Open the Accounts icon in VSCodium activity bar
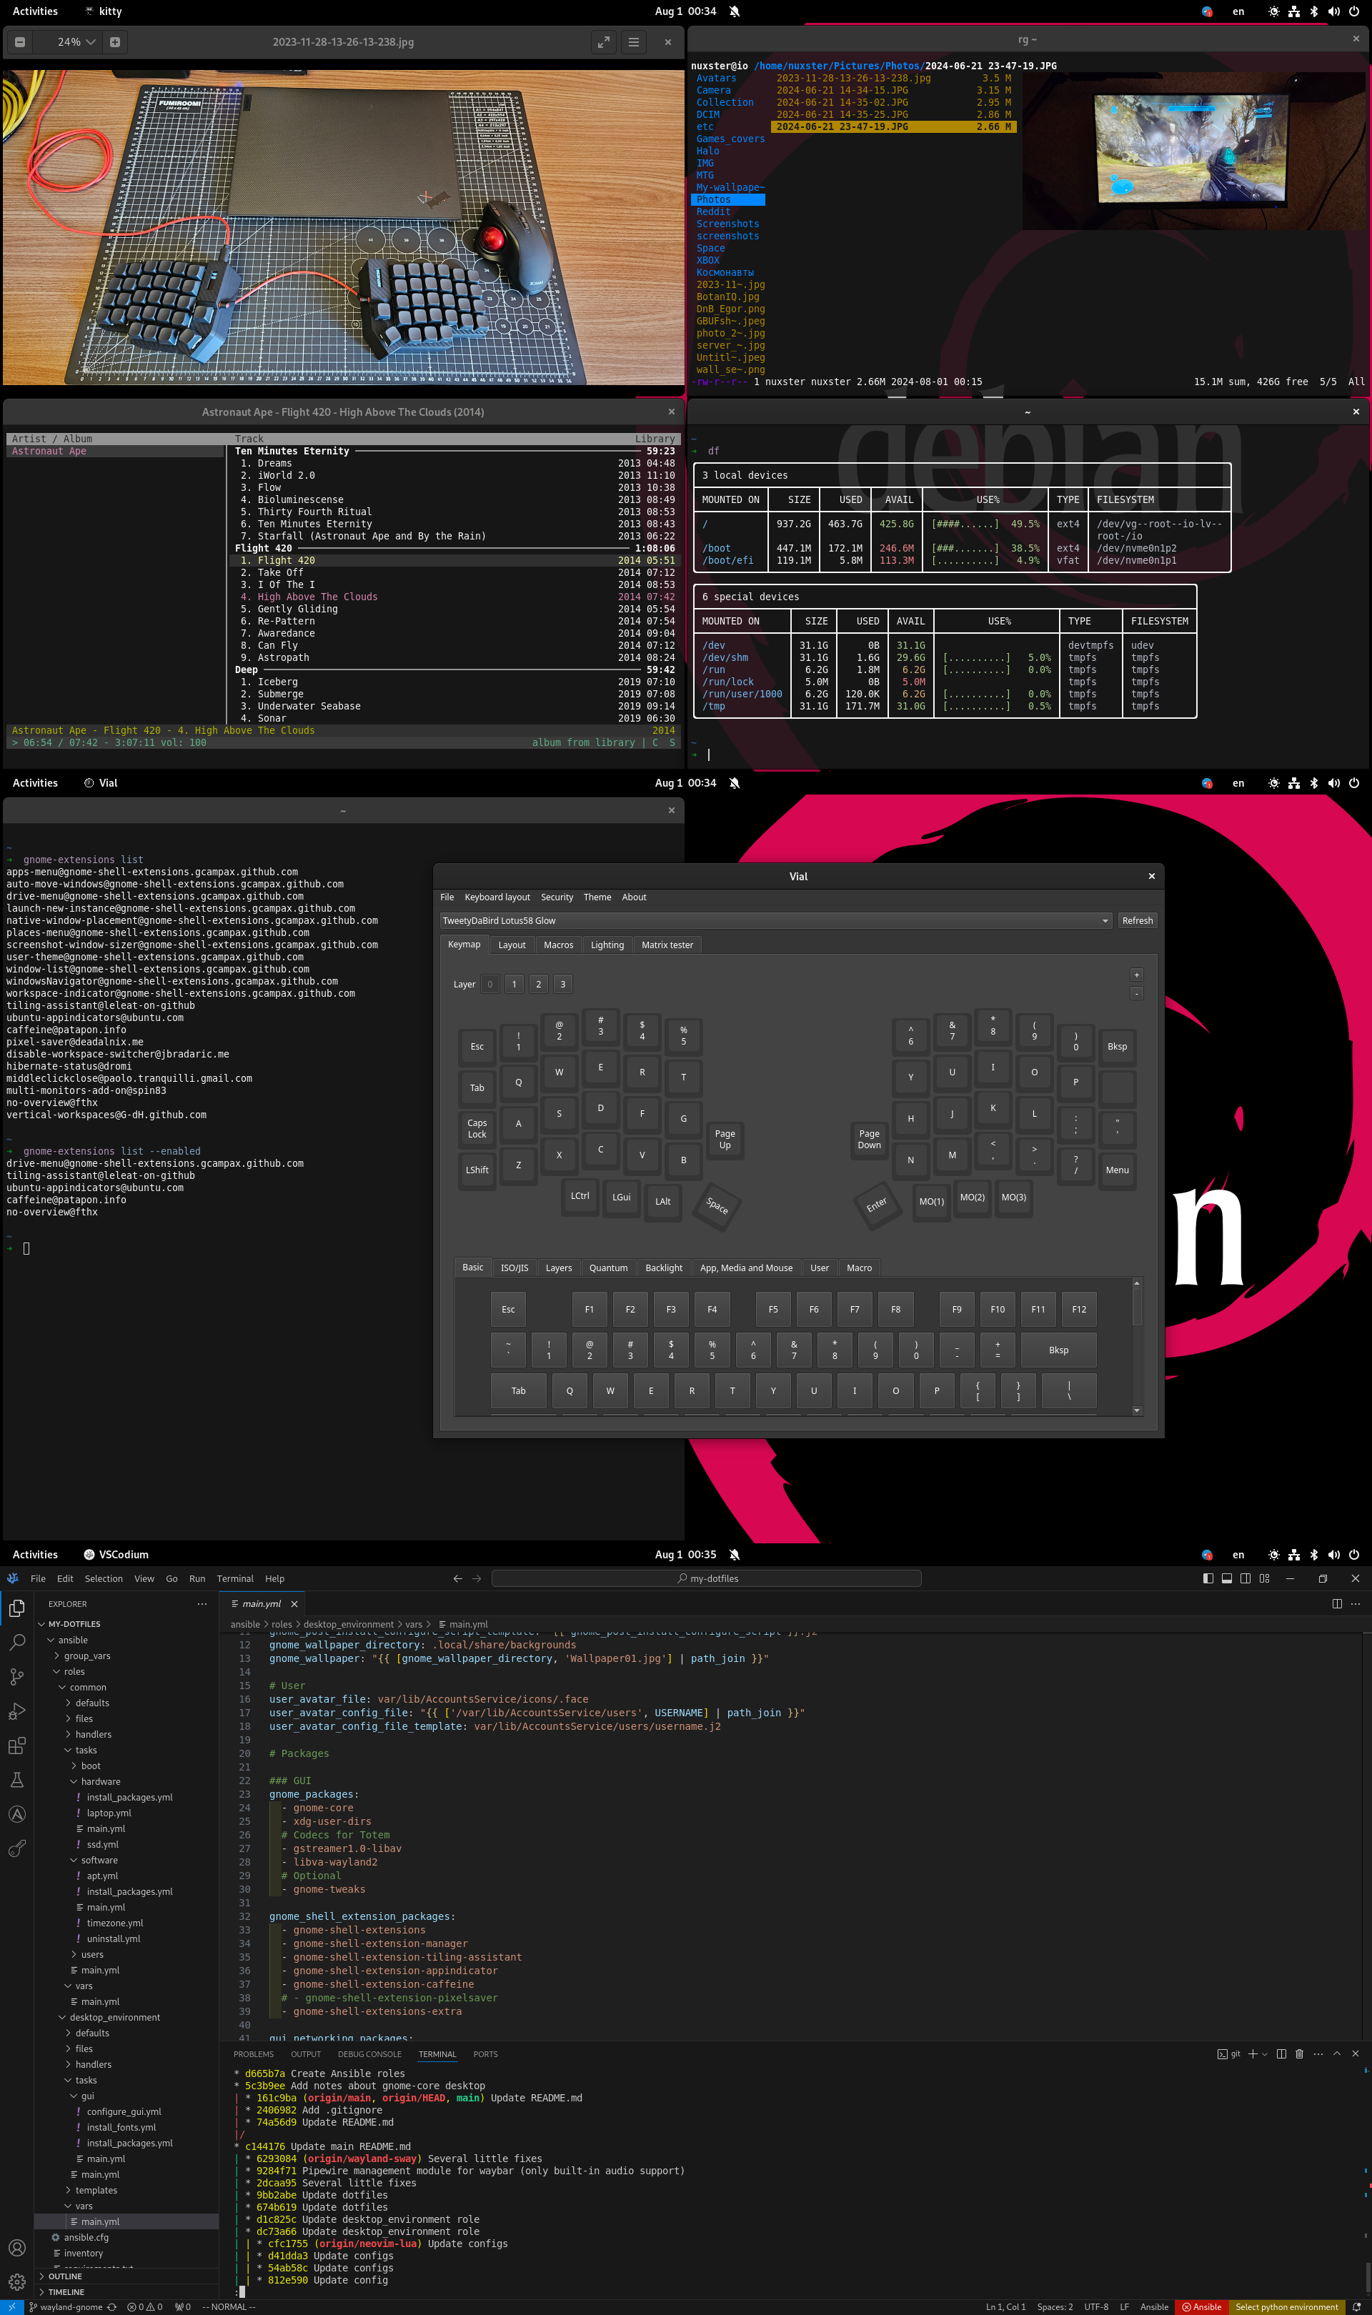Screen dimensions: 1372x2315 [x=16, y=2248]
